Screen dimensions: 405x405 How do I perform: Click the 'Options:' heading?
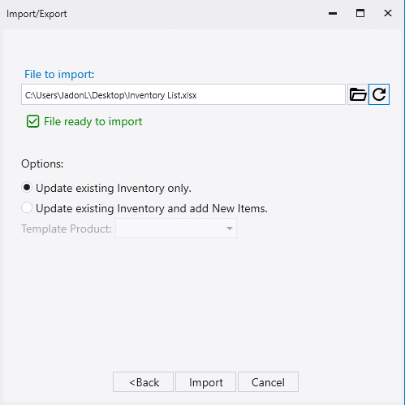point(42,163)
